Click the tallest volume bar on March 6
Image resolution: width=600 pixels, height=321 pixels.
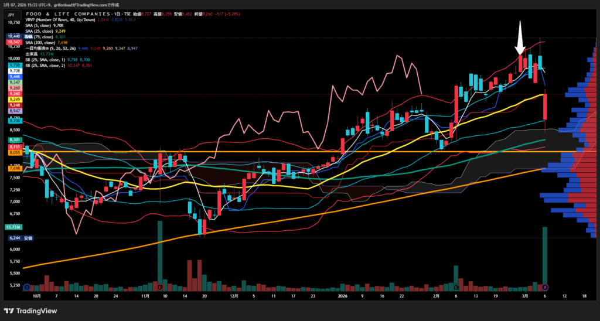[x=546, y=258]
